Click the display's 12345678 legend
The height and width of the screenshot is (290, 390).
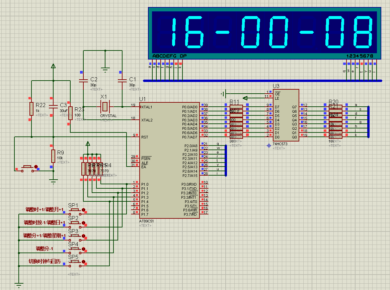tap(360, 56)
